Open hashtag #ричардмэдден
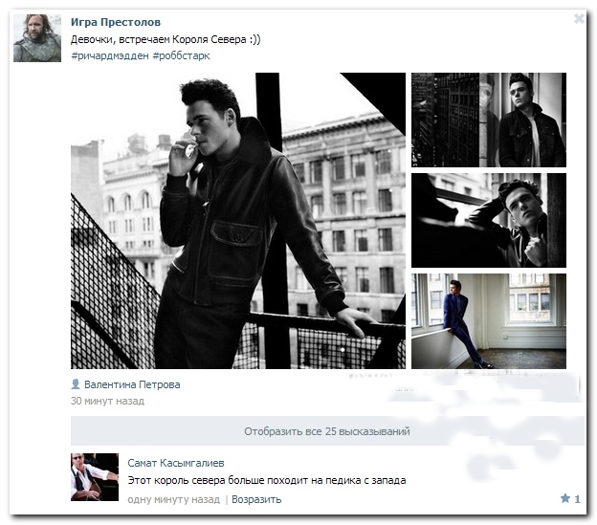 point(110,55)
